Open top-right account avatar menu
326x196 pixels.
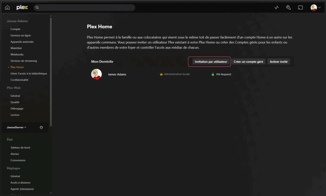pyautogui.click(x=315, y=8)
